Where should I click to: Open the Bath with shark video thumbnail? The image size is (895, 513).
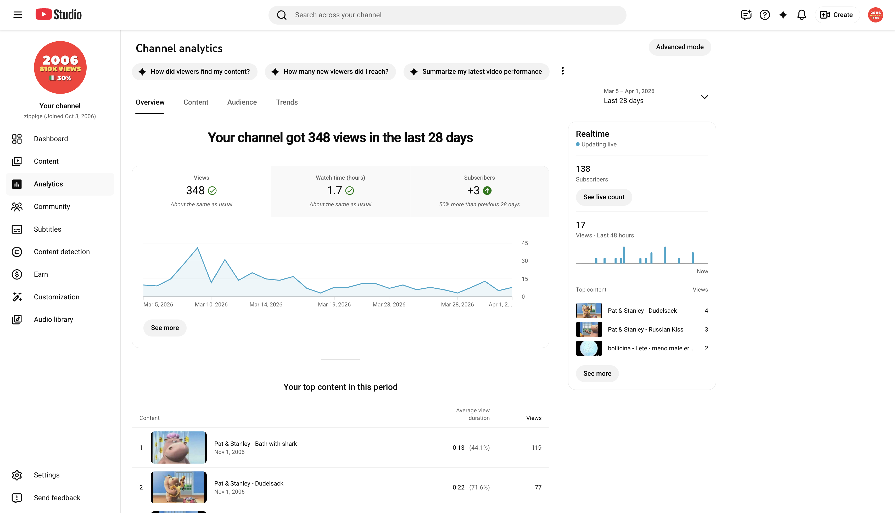[178, 447]
